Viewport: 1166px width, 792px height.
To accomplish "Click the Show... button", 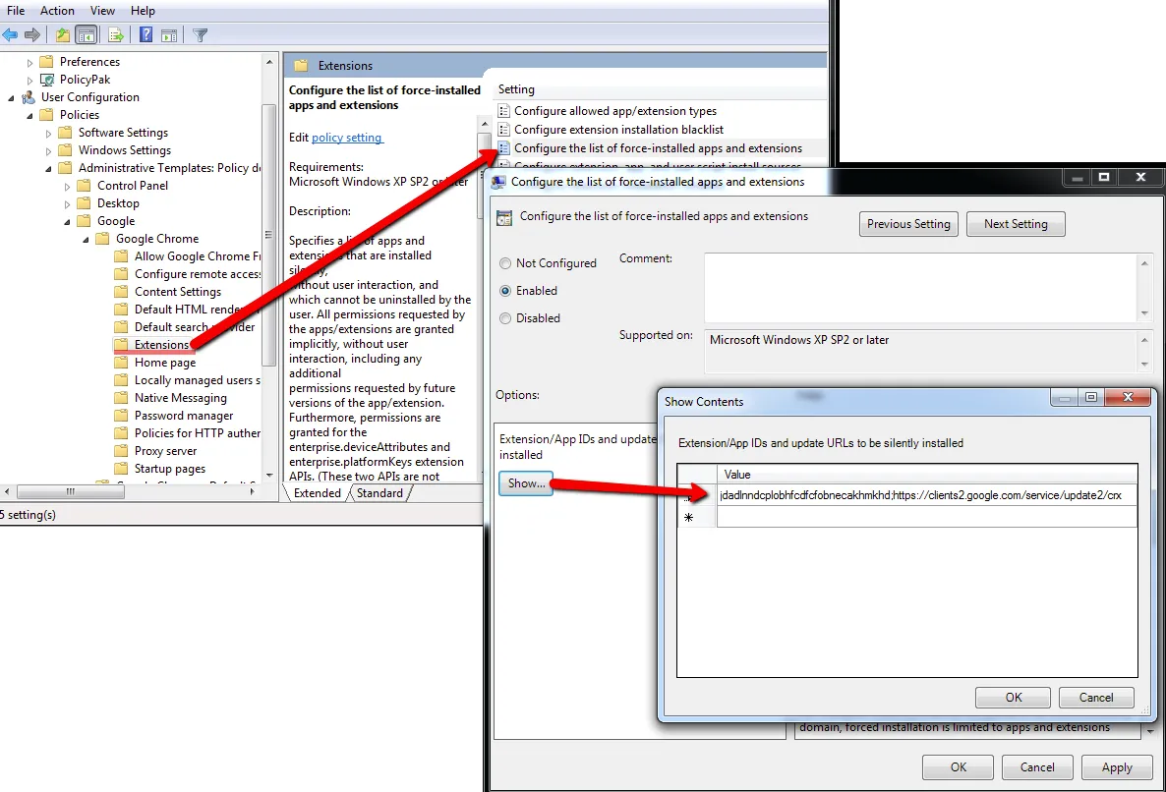I will (x=526, y=483).
